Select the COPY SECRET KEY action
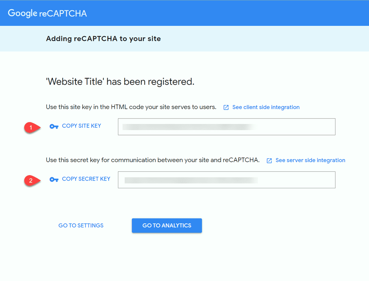 click(x=86, y=179)
